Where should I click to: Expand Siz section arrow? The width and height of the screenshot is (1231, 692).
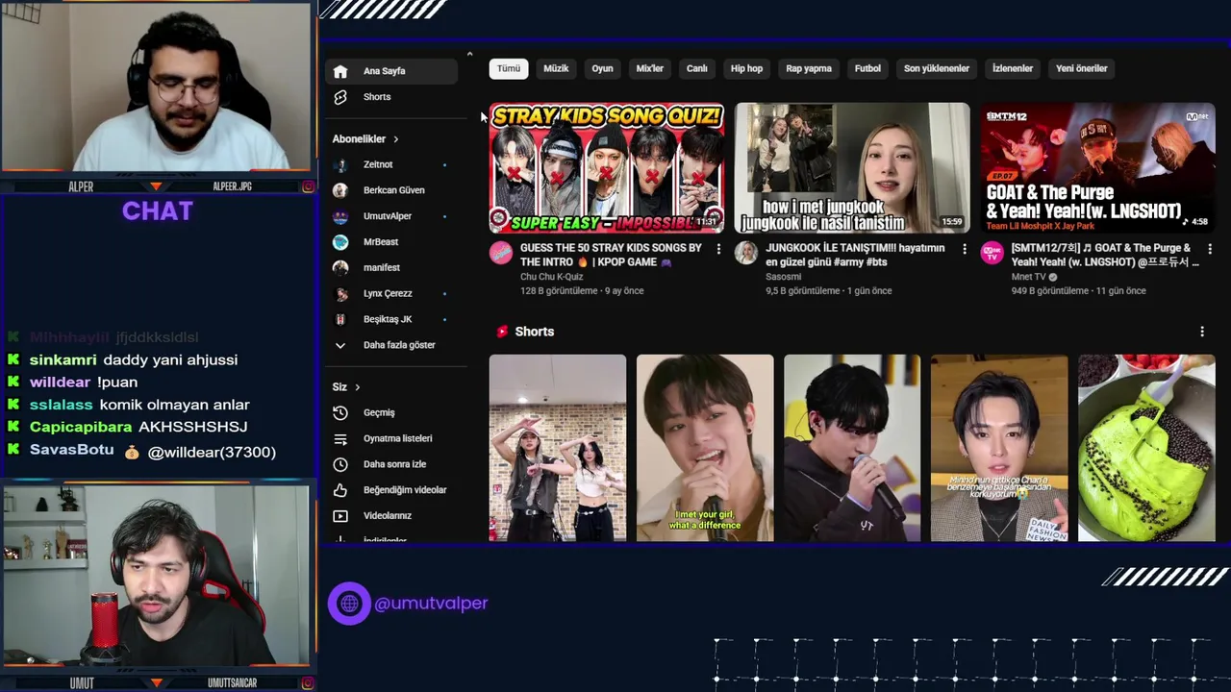pos(357,387)
